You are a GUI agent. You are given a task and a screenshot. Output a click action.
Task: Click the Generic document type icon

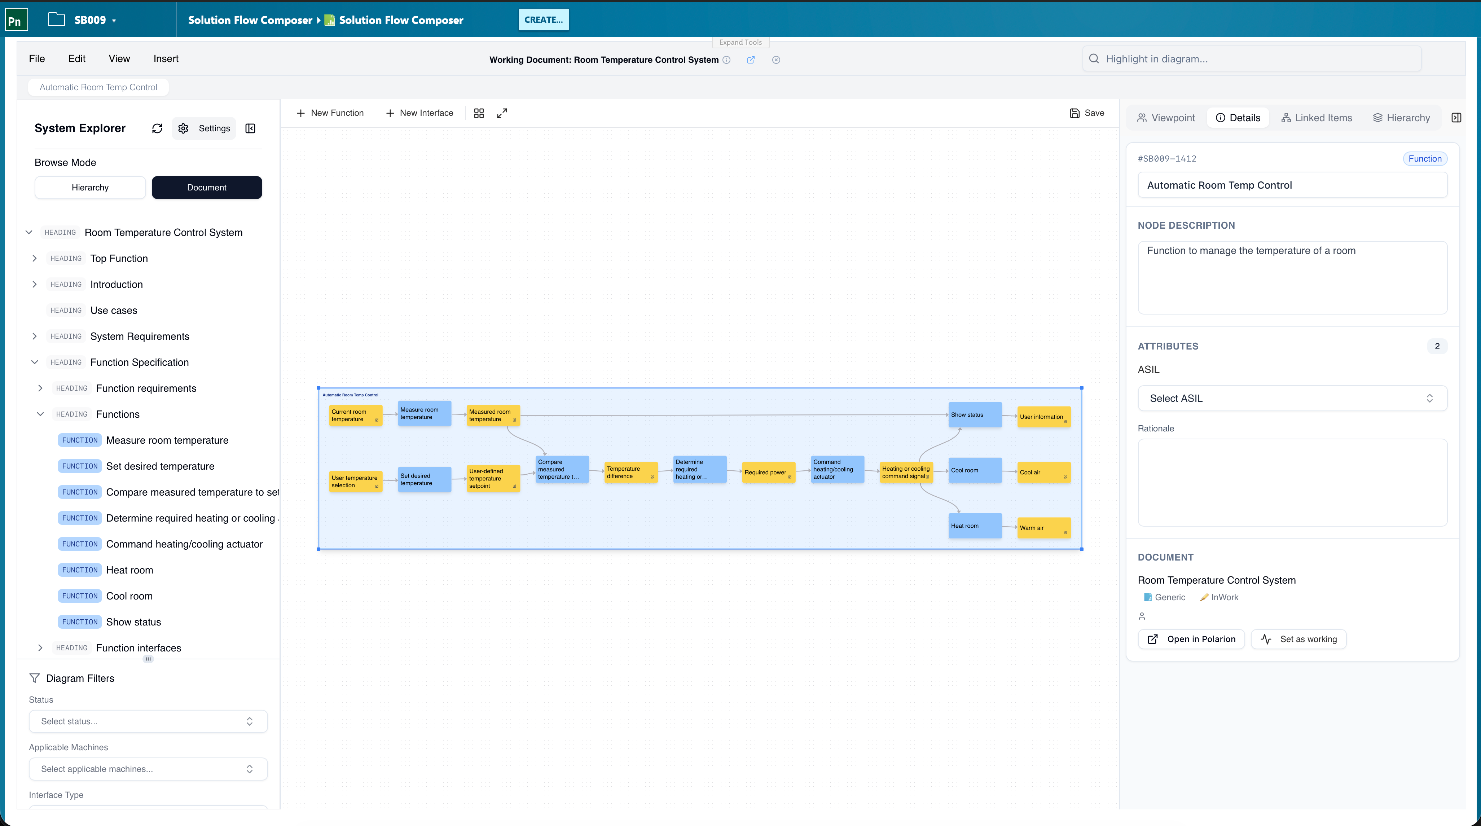(x=1148, y=597)
